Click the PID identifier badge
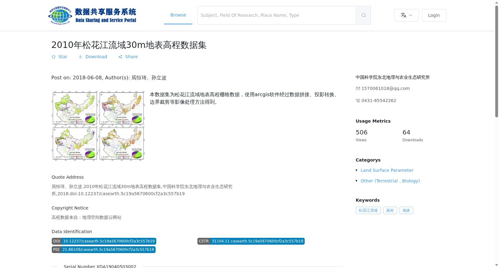Screen dimensions: 499x268 click(104, 250)
